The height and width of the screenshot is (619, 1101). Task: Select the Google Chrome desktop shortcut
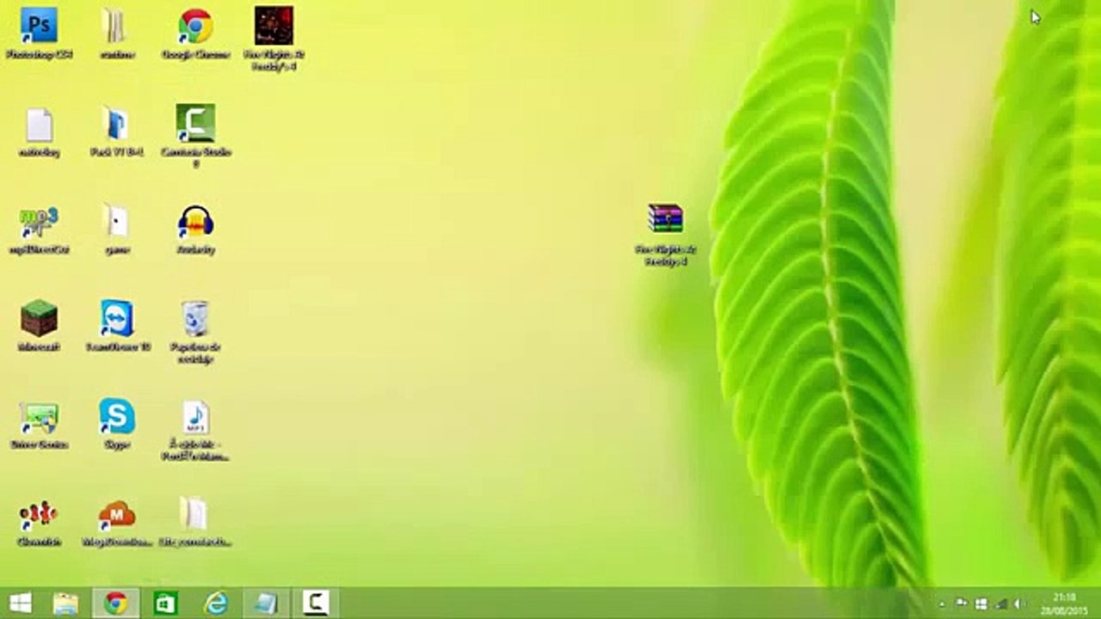[x=195, y=26]
